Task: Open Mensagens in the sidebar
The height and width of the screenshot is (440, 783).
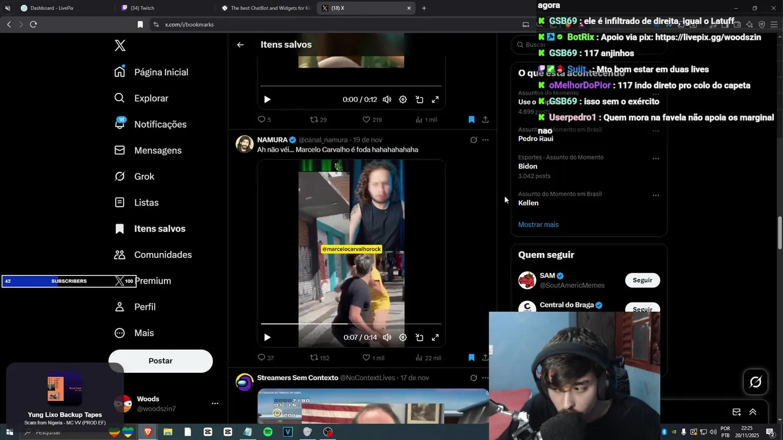Action: pyautogui.click(x=148, y=150)
